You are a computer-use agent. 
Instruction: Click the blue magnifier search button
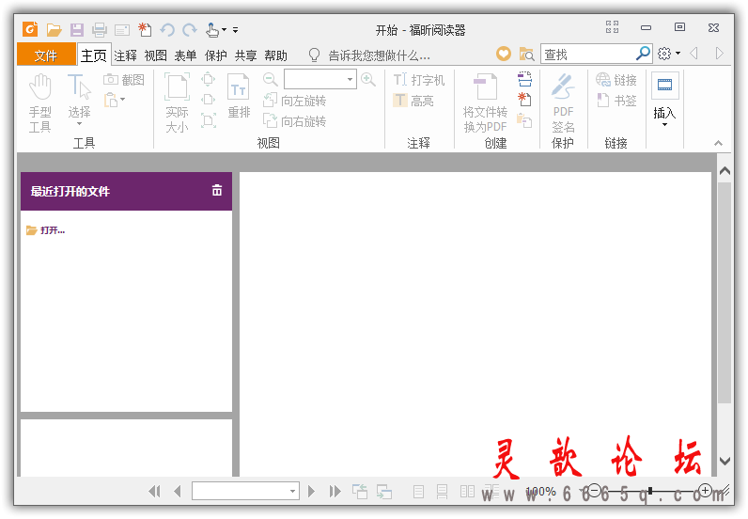[644, 53]
